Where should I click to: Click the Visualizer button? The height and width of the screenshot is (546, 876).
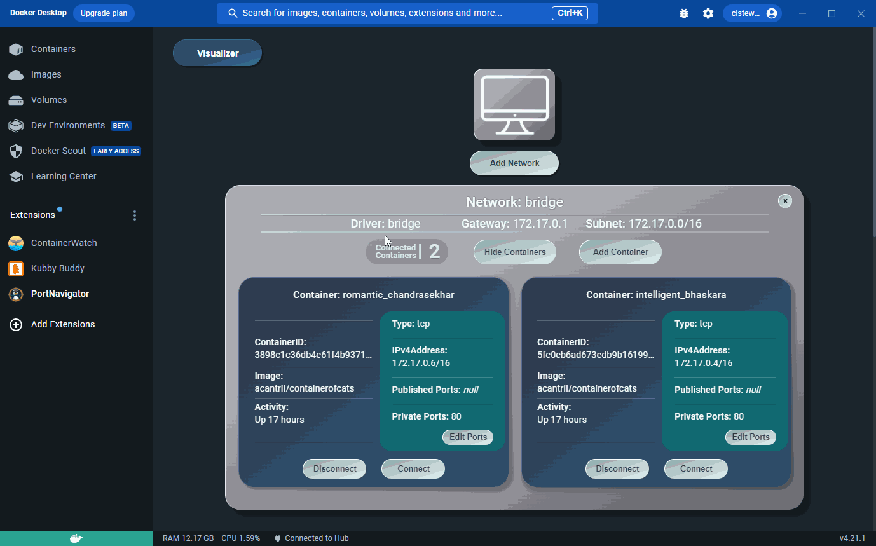click(x=217, y=53)
